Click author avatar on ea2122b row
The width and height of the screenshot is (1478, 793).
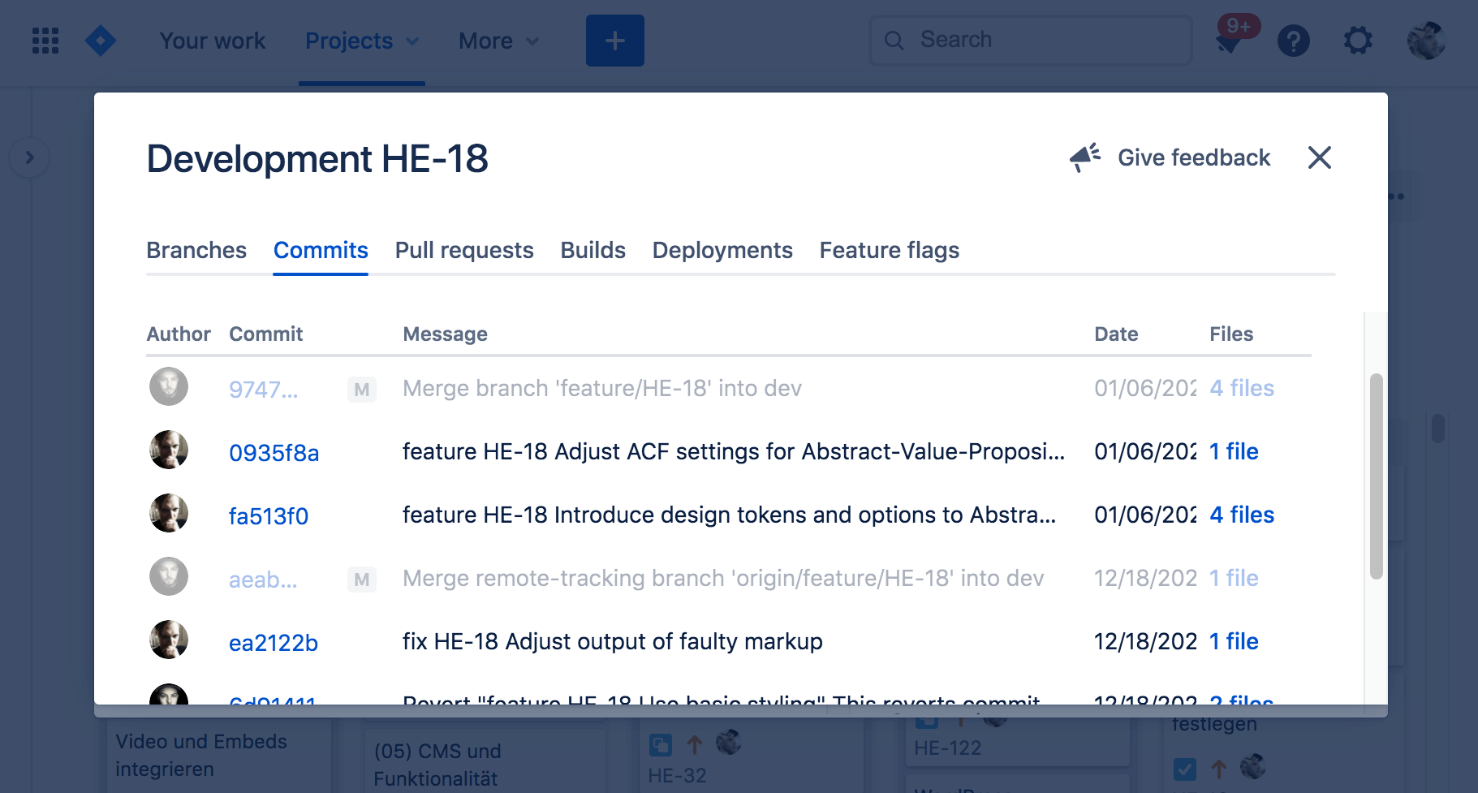tap(169, 640)
